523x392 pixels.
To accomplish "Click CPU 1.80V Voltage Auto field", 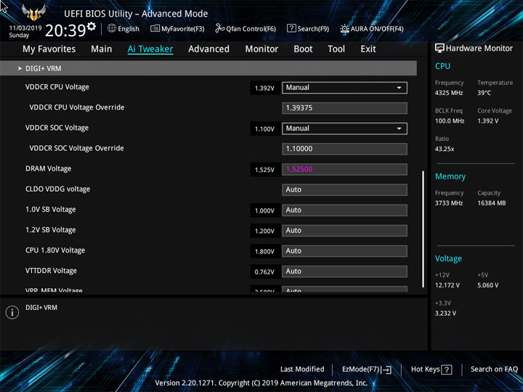I will coord(344,251).
